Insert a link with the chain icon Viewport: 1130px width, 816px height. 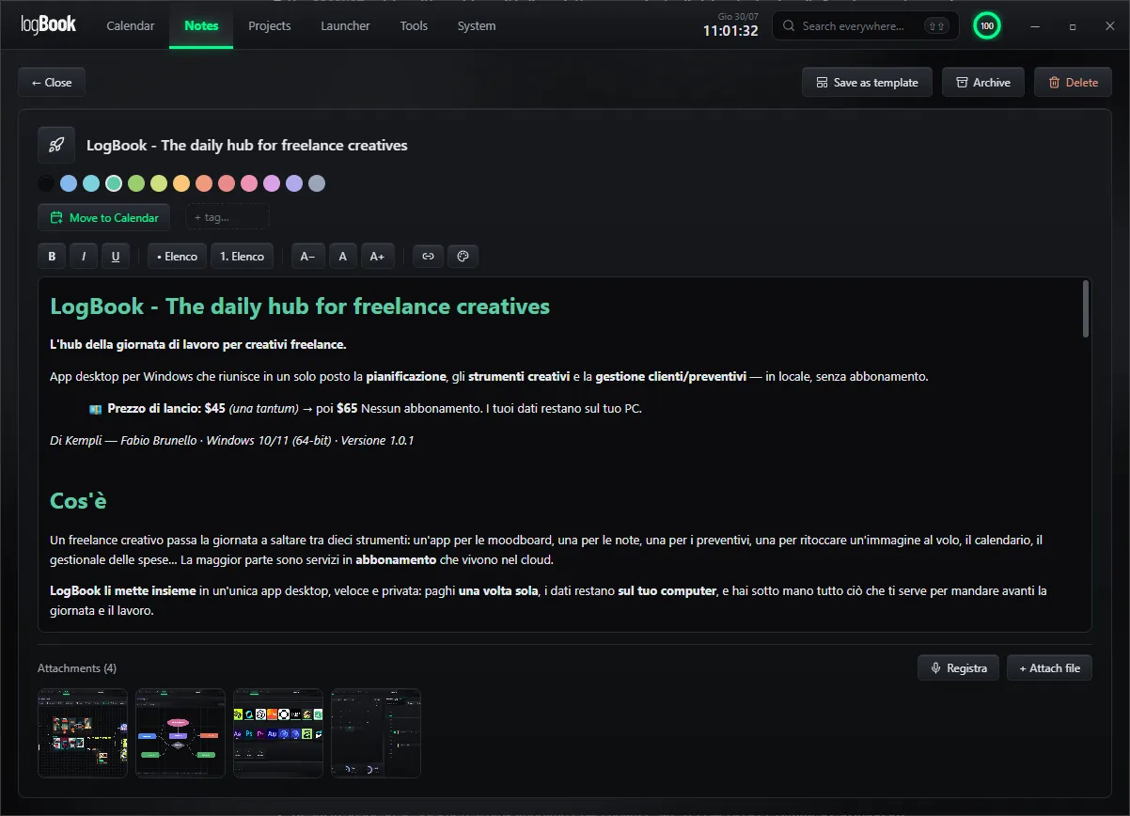pos(428,256)
